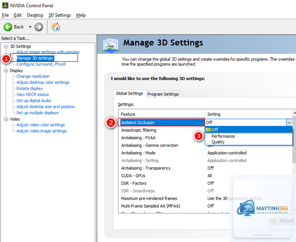This screenshot has width=296, height=242.
Task: Collapse the 3D Settings tree node
Action: (6, 46)
